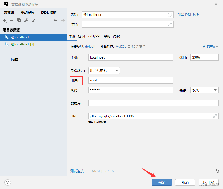Close the data sources dialog
Viewport: 223px width, 189px height.
click(x=216, y=4)
